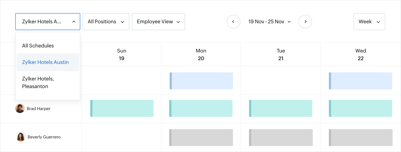Collapse the schedule selector via its chevron
This screenshot has width=401, height=152.
click(x=74, y=22)
